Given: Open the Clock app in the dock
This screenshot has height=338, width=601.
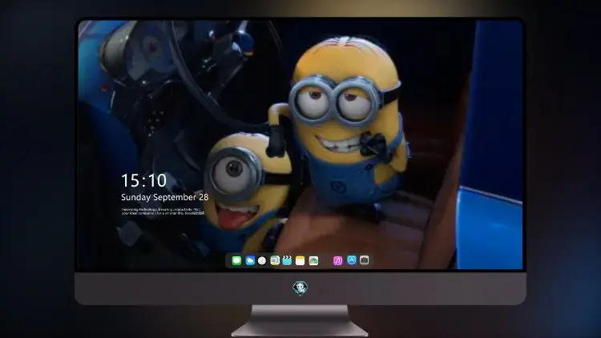Looking at the screenshot, I should click(x=262, y=260).
